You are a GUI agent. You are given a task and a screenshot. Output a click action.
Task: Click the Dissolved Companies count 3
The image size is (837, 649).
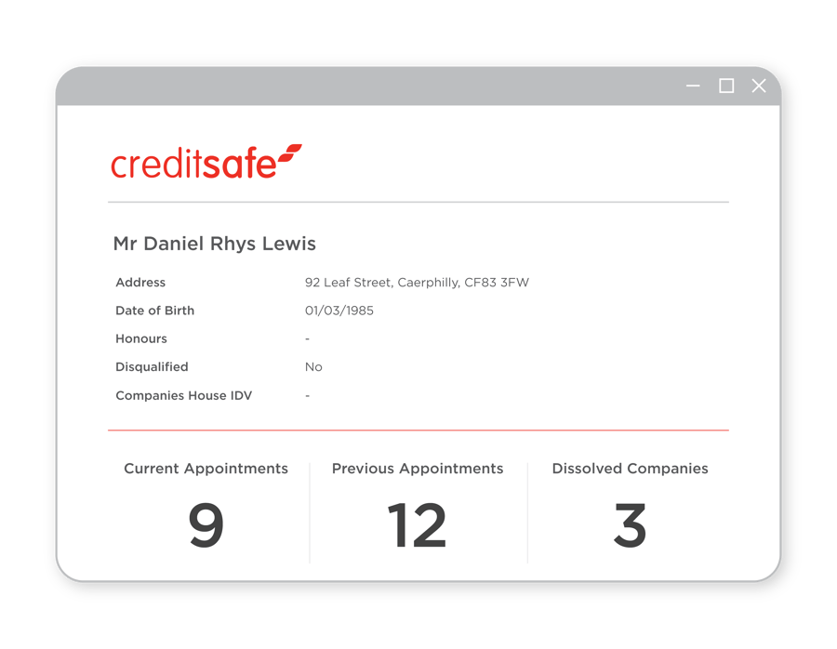[630, 525]
